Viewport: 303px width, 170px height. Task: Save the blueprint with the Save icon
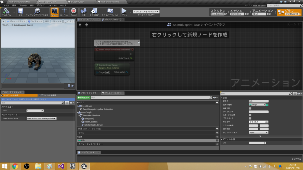[20, 12]
